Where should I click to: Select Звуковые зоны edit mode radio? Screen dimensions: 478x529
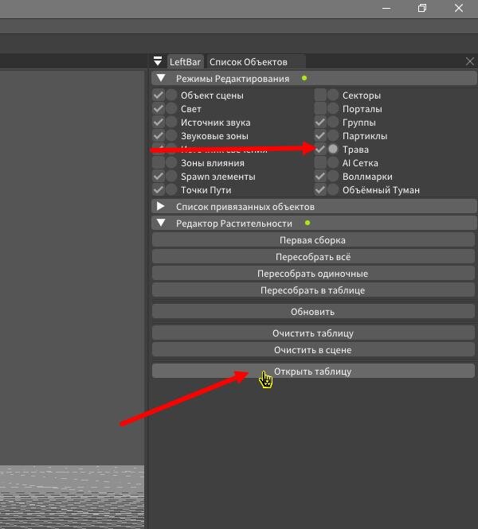171,135
